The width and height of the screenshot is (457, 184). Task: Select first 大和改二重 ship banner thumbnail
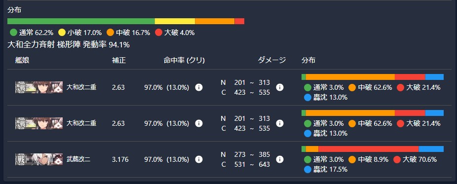coord(39,87)
